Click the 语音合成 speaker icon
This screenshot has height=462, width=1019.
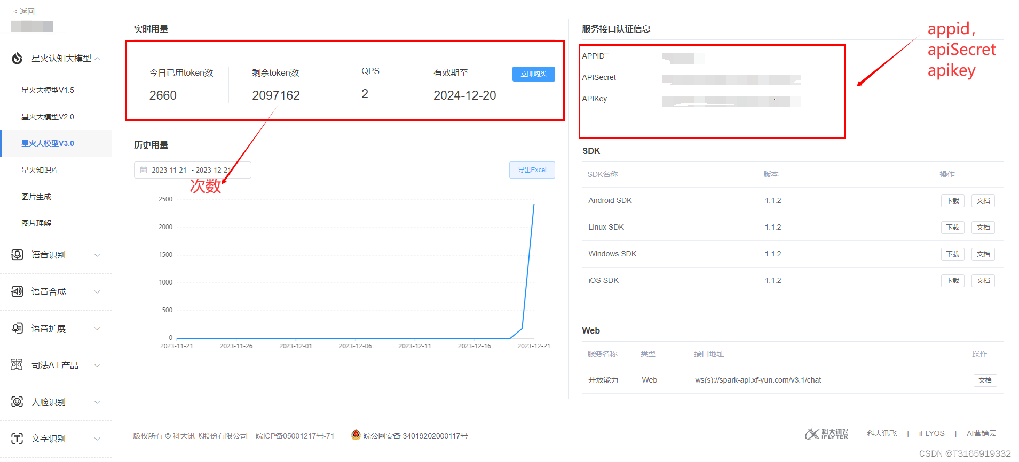(17, 291)
